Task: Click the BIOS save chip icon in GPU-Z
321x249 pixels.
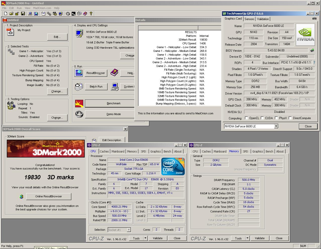Action: click(312, 50)
